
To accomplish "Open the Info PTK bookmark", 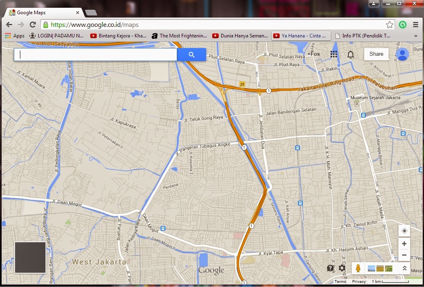I will [x=363, y=36].
